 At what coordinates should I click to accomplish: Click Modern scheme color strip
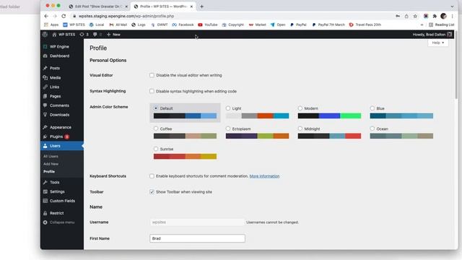pyautogui.click(x=329, y=116)
